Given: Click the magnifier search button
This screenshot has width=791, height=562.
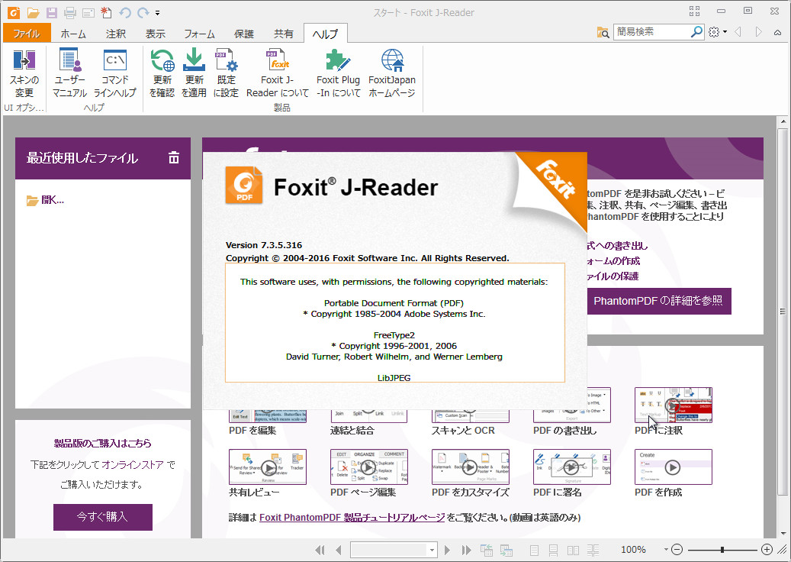Looking at the screenshot, I should point(696,32).
